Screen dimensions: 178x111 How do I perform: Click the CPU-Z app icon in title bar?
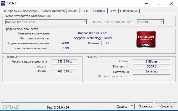point(3,3)
